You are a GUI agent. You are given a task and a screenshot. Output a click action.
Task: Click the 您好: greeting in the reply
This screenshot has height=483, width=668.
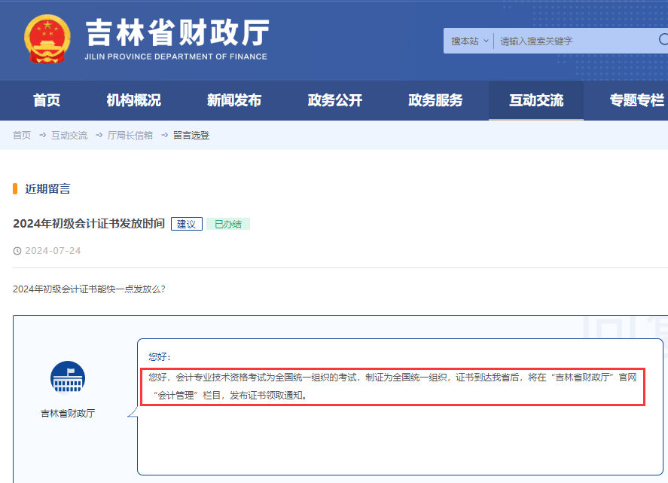coord(160,357)
